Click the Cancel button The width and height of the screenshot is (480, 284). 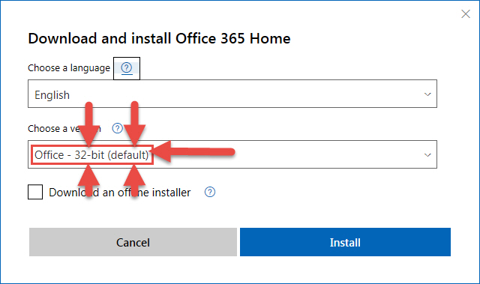[x=133, y=242]
